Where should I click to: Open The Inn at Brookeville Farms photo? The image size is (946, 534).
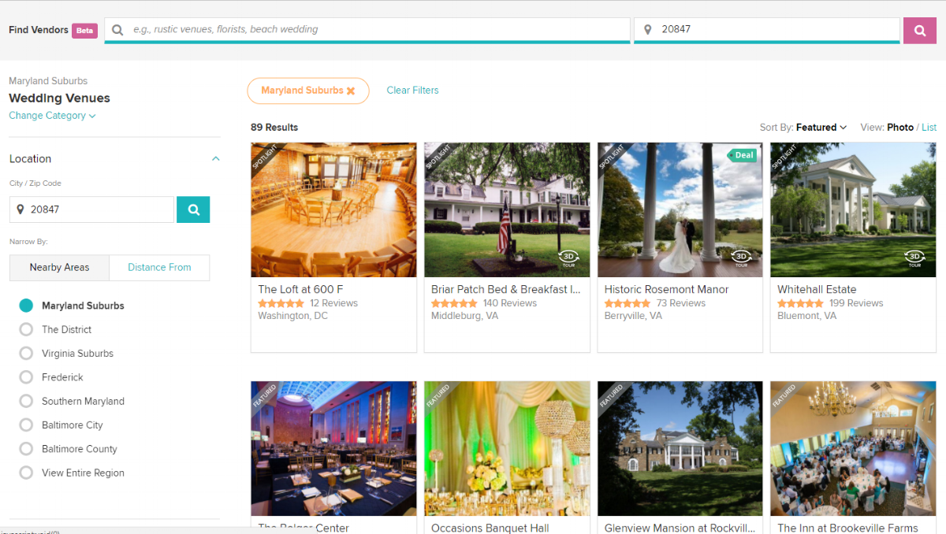853,449
